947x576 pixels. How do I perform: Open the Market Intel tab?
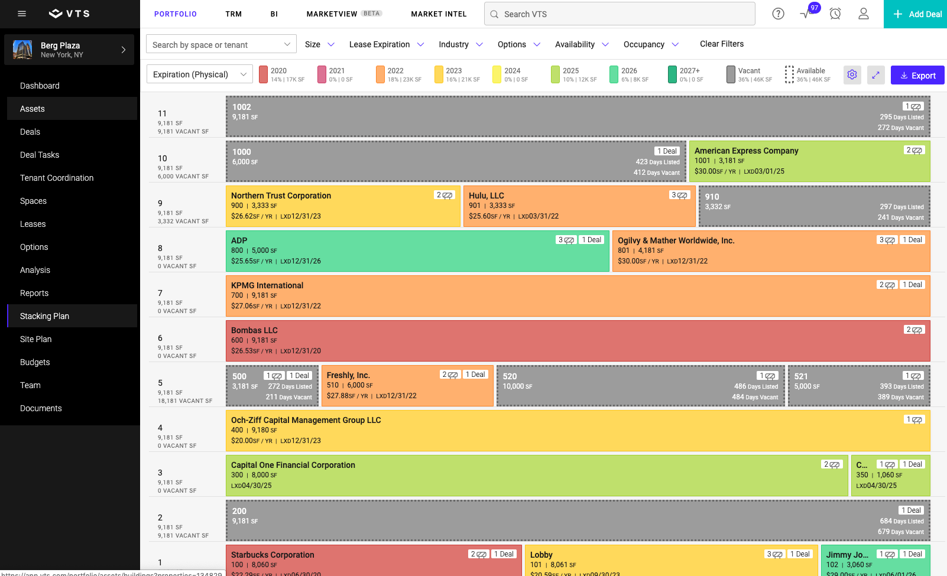point(439,14)
